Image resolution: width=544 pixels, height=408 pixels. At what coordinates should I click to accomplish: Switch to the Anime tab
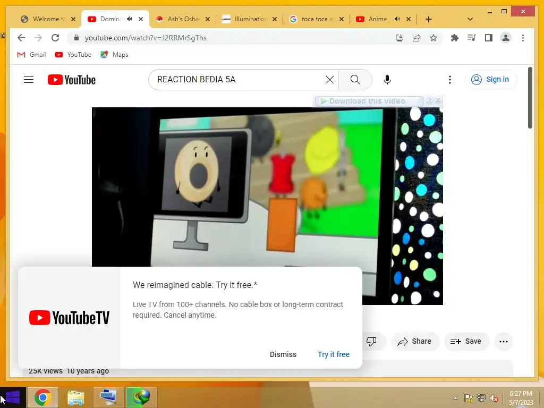pos(377,19)
